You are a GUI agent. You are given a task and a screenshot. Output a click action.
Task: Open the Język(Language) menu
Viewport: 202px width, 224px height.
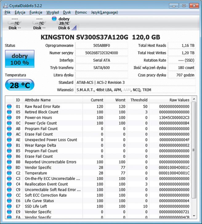[x=104, y=12]
